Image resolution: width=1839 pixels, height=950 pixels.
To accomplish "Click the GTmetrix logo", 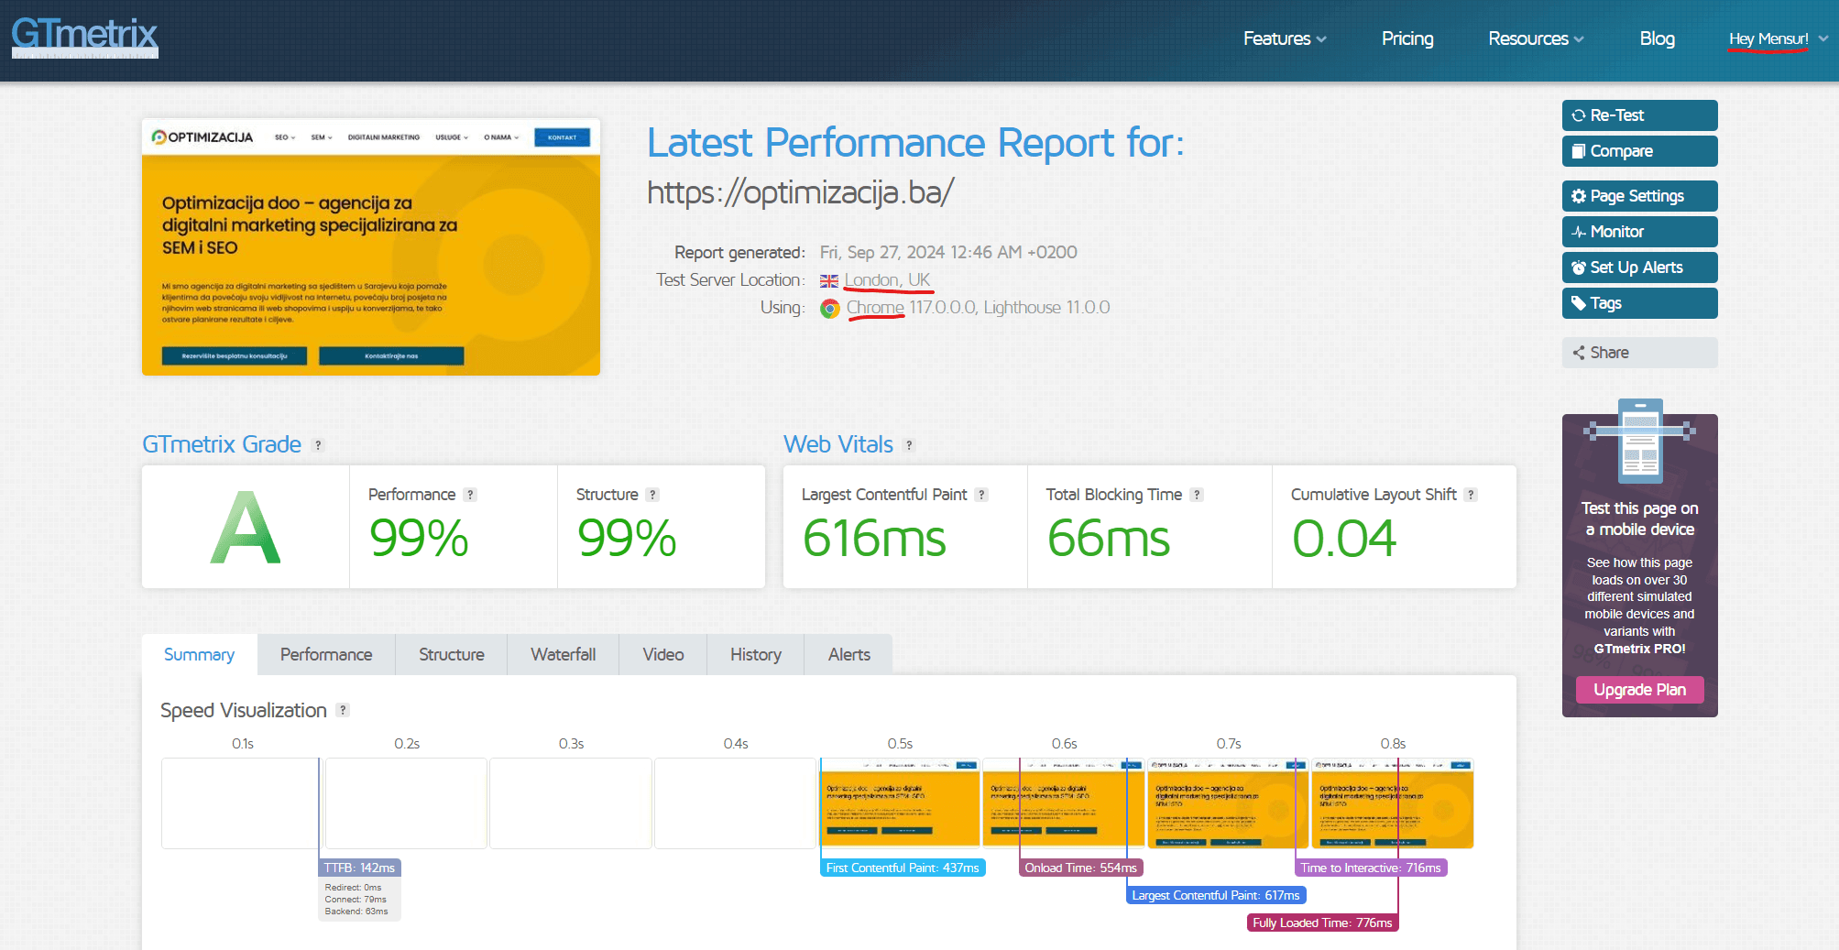I will pos(84,37).
